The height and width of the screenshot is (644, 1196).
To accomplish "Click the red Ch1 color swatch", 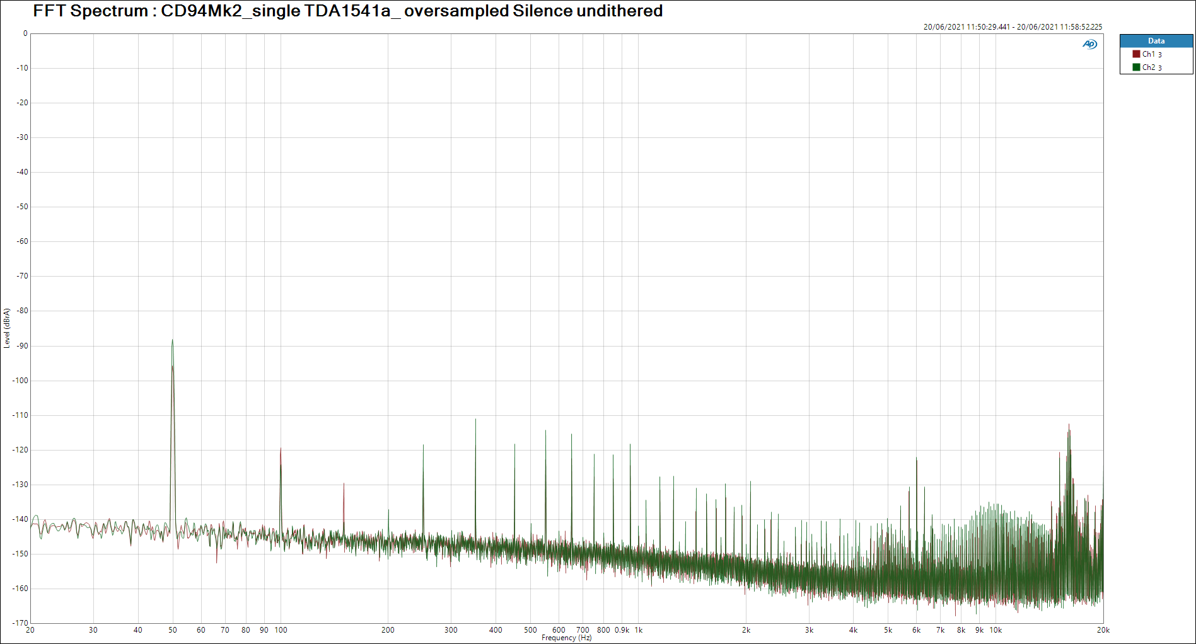I will [x=1136, y=54].
